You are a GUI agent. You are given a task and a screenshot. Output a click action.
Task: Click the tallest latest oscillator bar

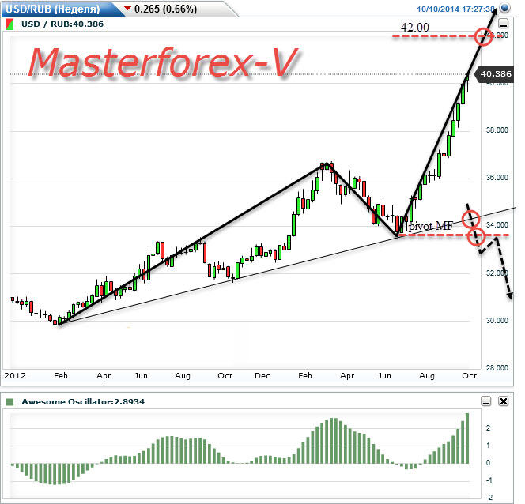coord(467,438)
